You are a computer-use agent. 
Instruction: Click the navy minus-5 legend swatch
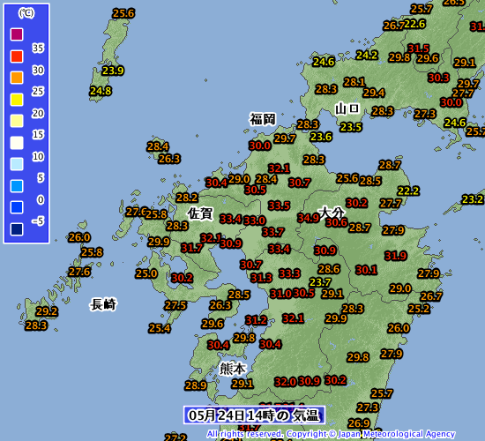[17, 229]
